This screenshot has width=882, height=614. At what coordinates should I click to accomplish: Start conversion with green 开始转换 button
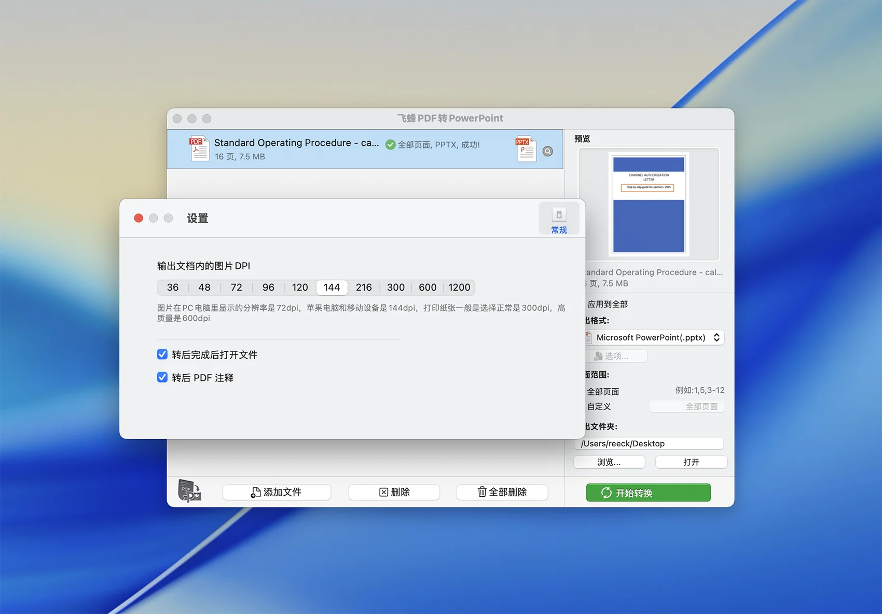point(648,493)
